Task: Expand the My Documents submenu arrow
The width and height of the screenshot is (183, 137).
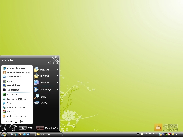Action: [57, 70]
